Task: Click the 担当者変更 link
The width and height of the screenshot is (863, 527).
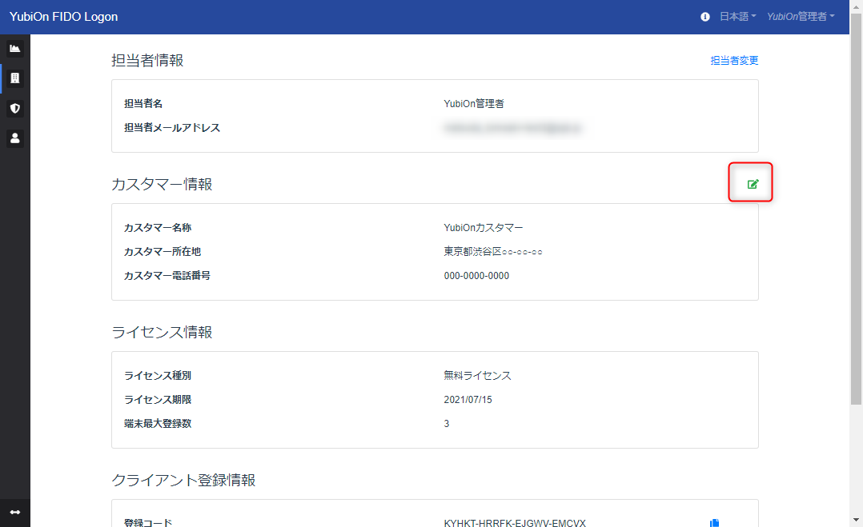Action: tap(734, 61)
